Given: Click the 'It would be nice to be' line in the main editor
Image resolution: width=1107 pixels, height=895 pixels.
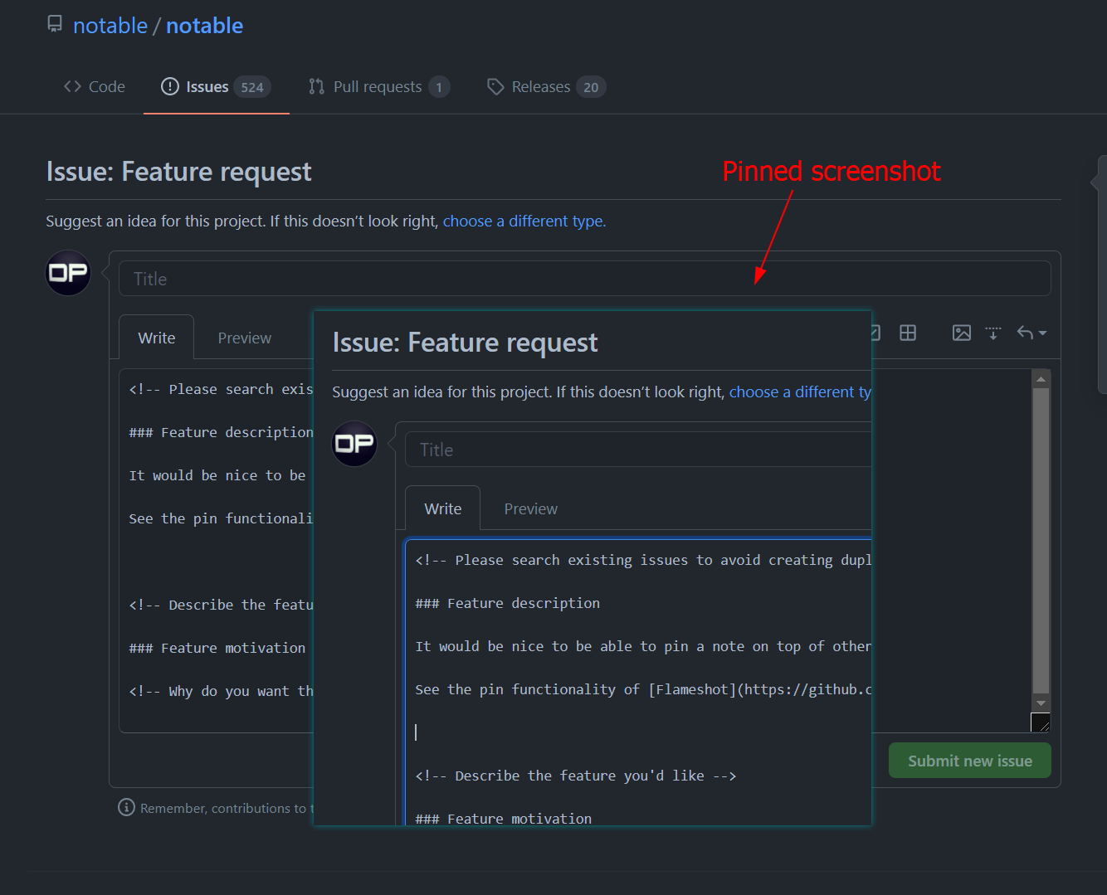Looking at the screenshot, I should [217, 475].
